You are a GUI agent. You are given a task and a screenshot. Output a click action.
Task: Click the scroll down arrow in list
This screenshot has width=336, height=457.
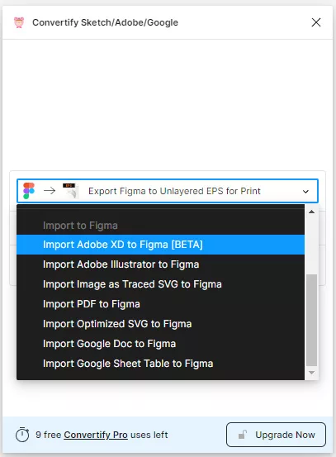coord(311,373)
